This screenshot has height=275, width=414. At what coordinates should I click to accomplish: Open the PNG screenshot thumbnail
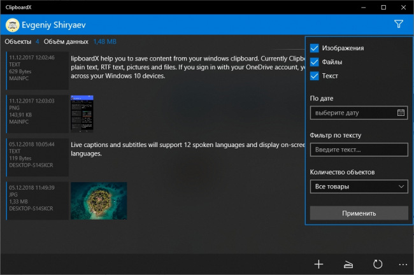(82, 114)
